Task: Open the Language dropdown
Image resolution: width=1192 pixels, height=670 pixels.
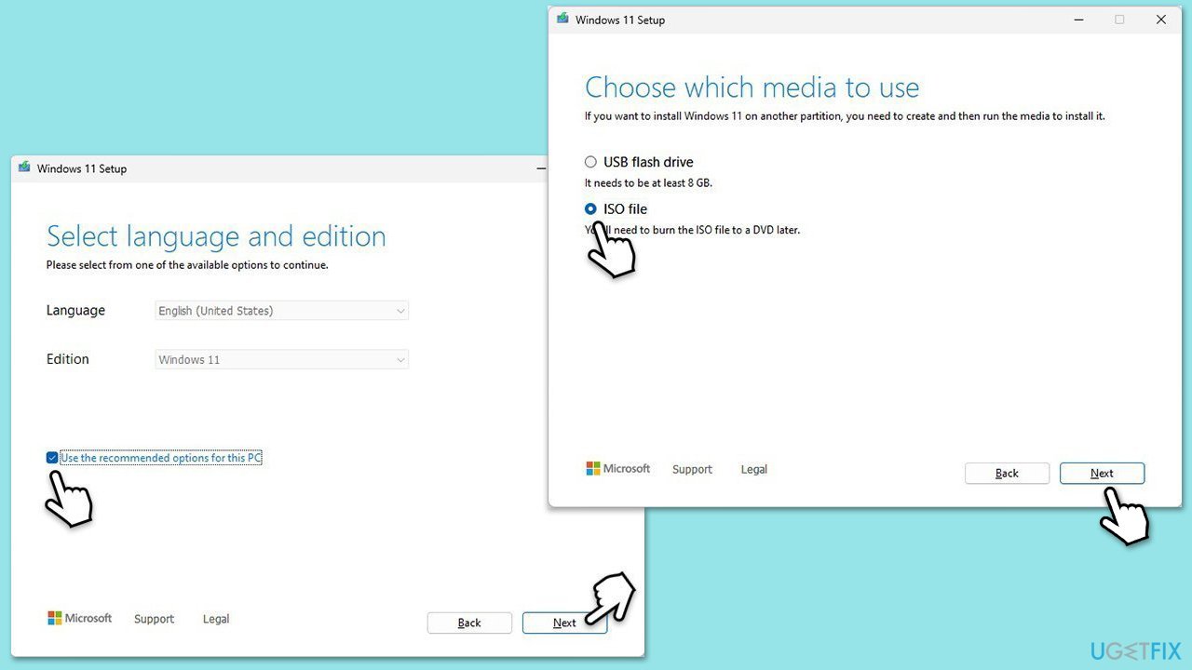Action: [282, 311]
